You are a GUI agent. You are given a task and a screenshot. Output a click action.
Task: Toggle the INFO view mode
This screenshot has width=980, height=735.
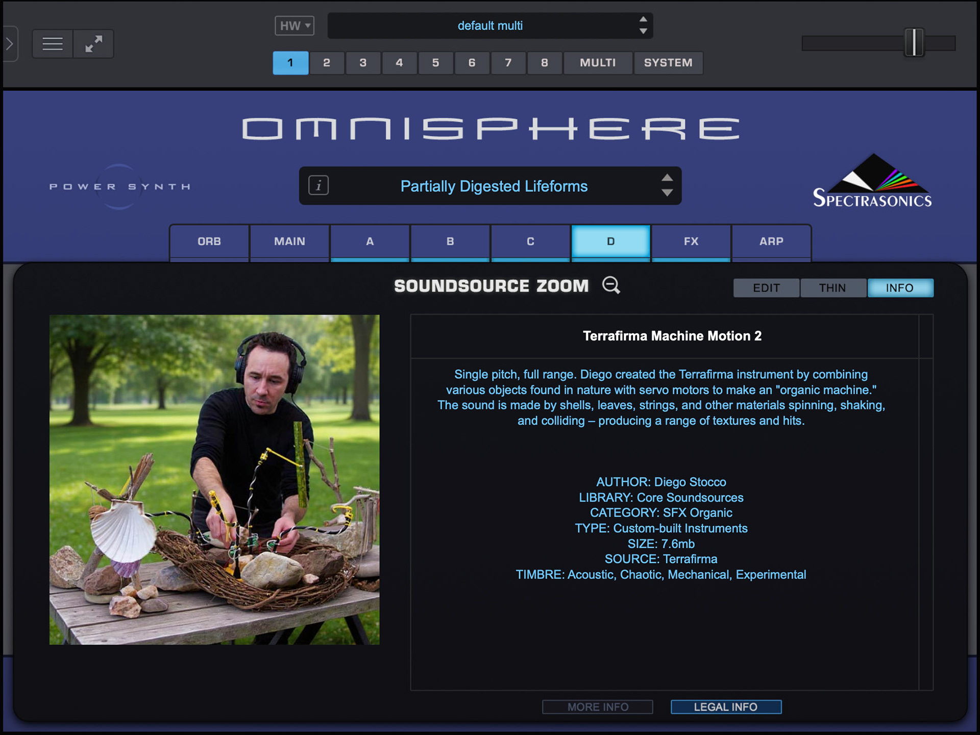coord(899,288)
